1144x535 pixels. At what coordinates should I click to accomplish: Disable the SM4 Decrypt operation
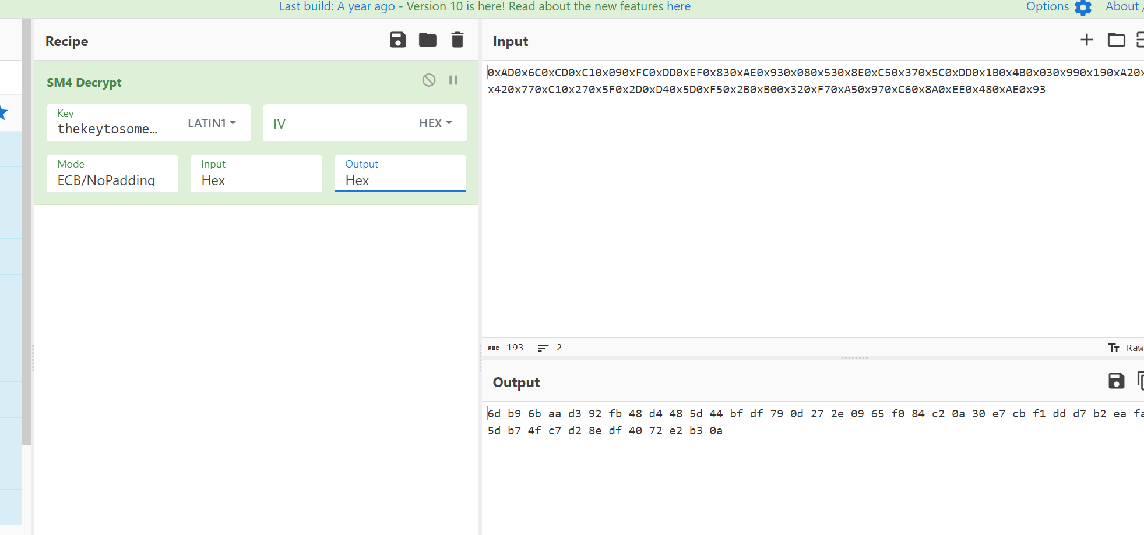tap(429, 80)
